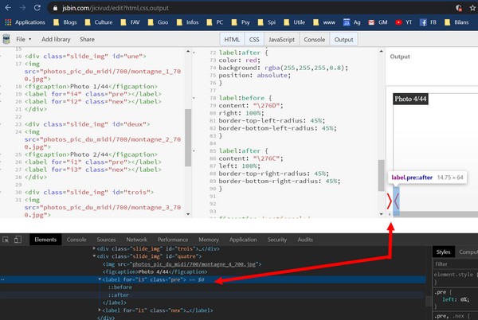Switch to DevTools Network tab
Screen dimensions: 478x320
(136, 240)
